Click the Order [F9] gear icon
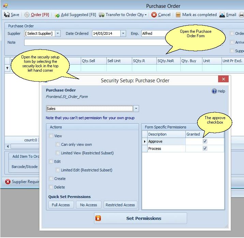This screenshot has width=244, height=238. 27,15
